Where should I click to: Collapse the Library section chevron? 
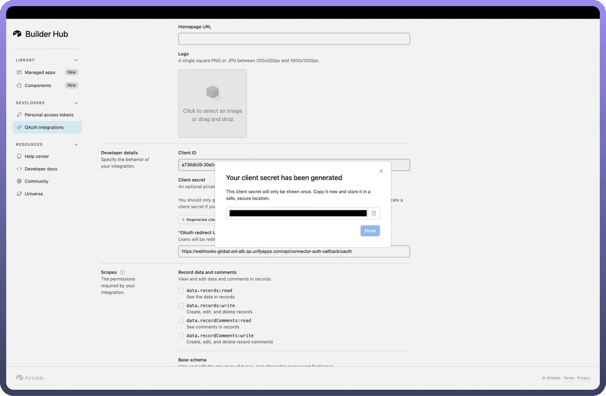(x=76, y=60)
